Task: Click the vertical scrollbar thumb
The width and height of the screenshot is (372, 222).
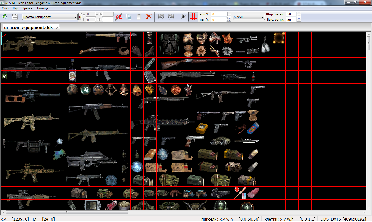Action: pyautogui.click(x=369, y=43)
